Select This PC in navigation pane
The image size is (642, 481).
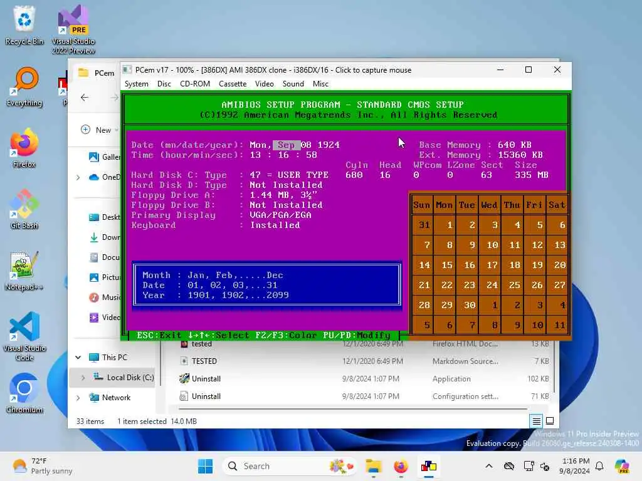pos(108,358)
